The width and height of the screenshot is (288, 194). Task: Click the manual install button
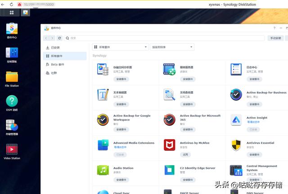275,38
